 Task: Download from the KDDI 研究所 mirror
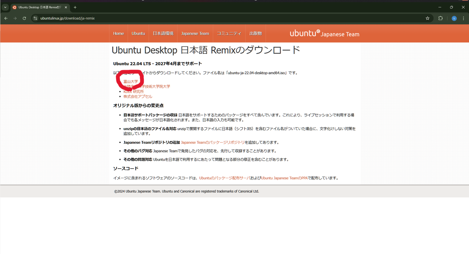pos(134,91)
